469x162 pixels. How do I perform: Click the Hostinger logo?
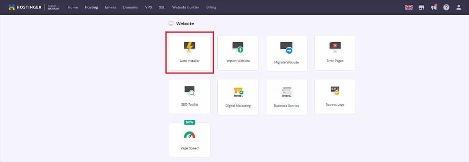click(x=25, y=7)
